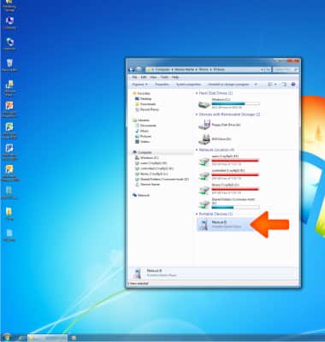Select the Floppy Disk Drive (A:) icon
Image resolution: width=325 pixels, height=342 pixels.
tap(204, 125)
